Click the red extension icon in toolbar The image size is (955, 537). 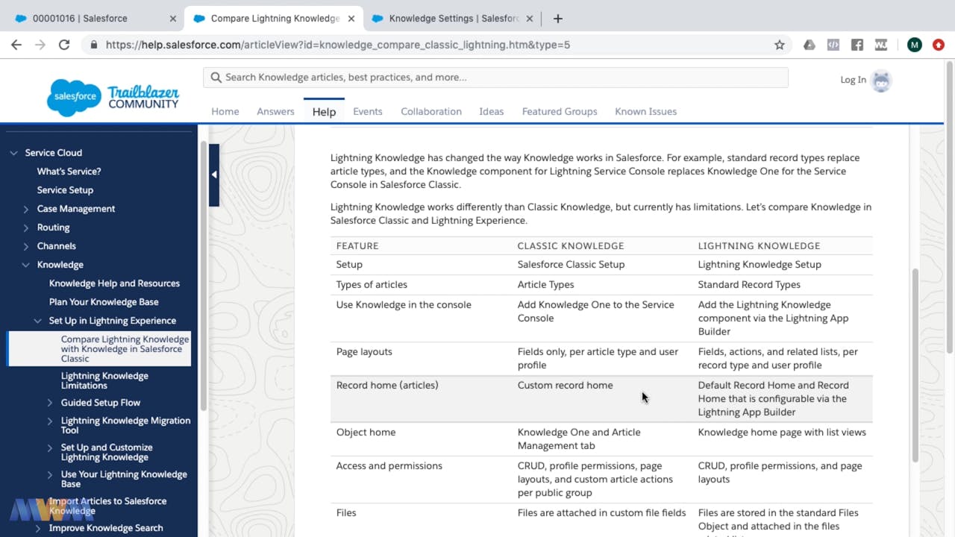(939, 45)
